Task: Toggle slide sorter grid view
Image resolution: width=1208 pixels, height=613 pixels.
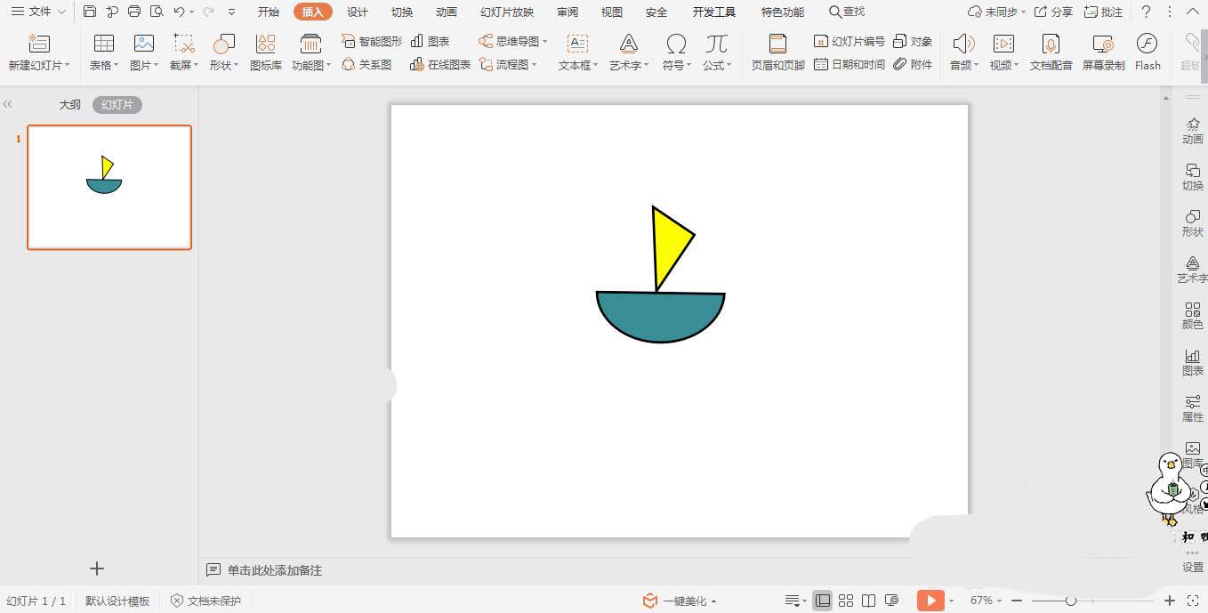Action: click(846, 601)
